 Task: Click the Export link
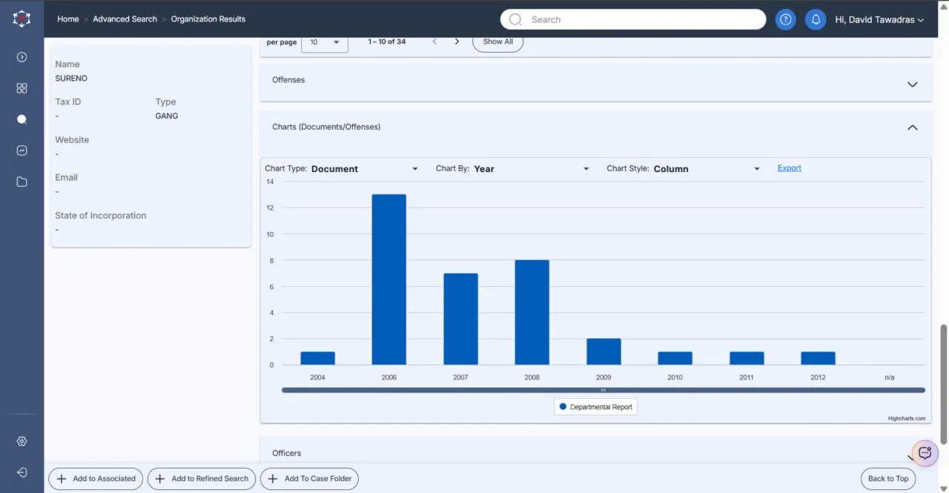pyautogui.click(x=789, y=168)
